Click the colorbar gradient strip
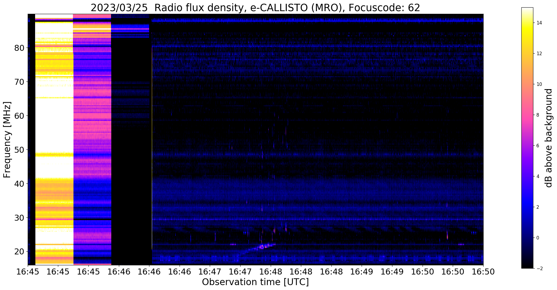 pyautogui.click(x=527, y=138)
